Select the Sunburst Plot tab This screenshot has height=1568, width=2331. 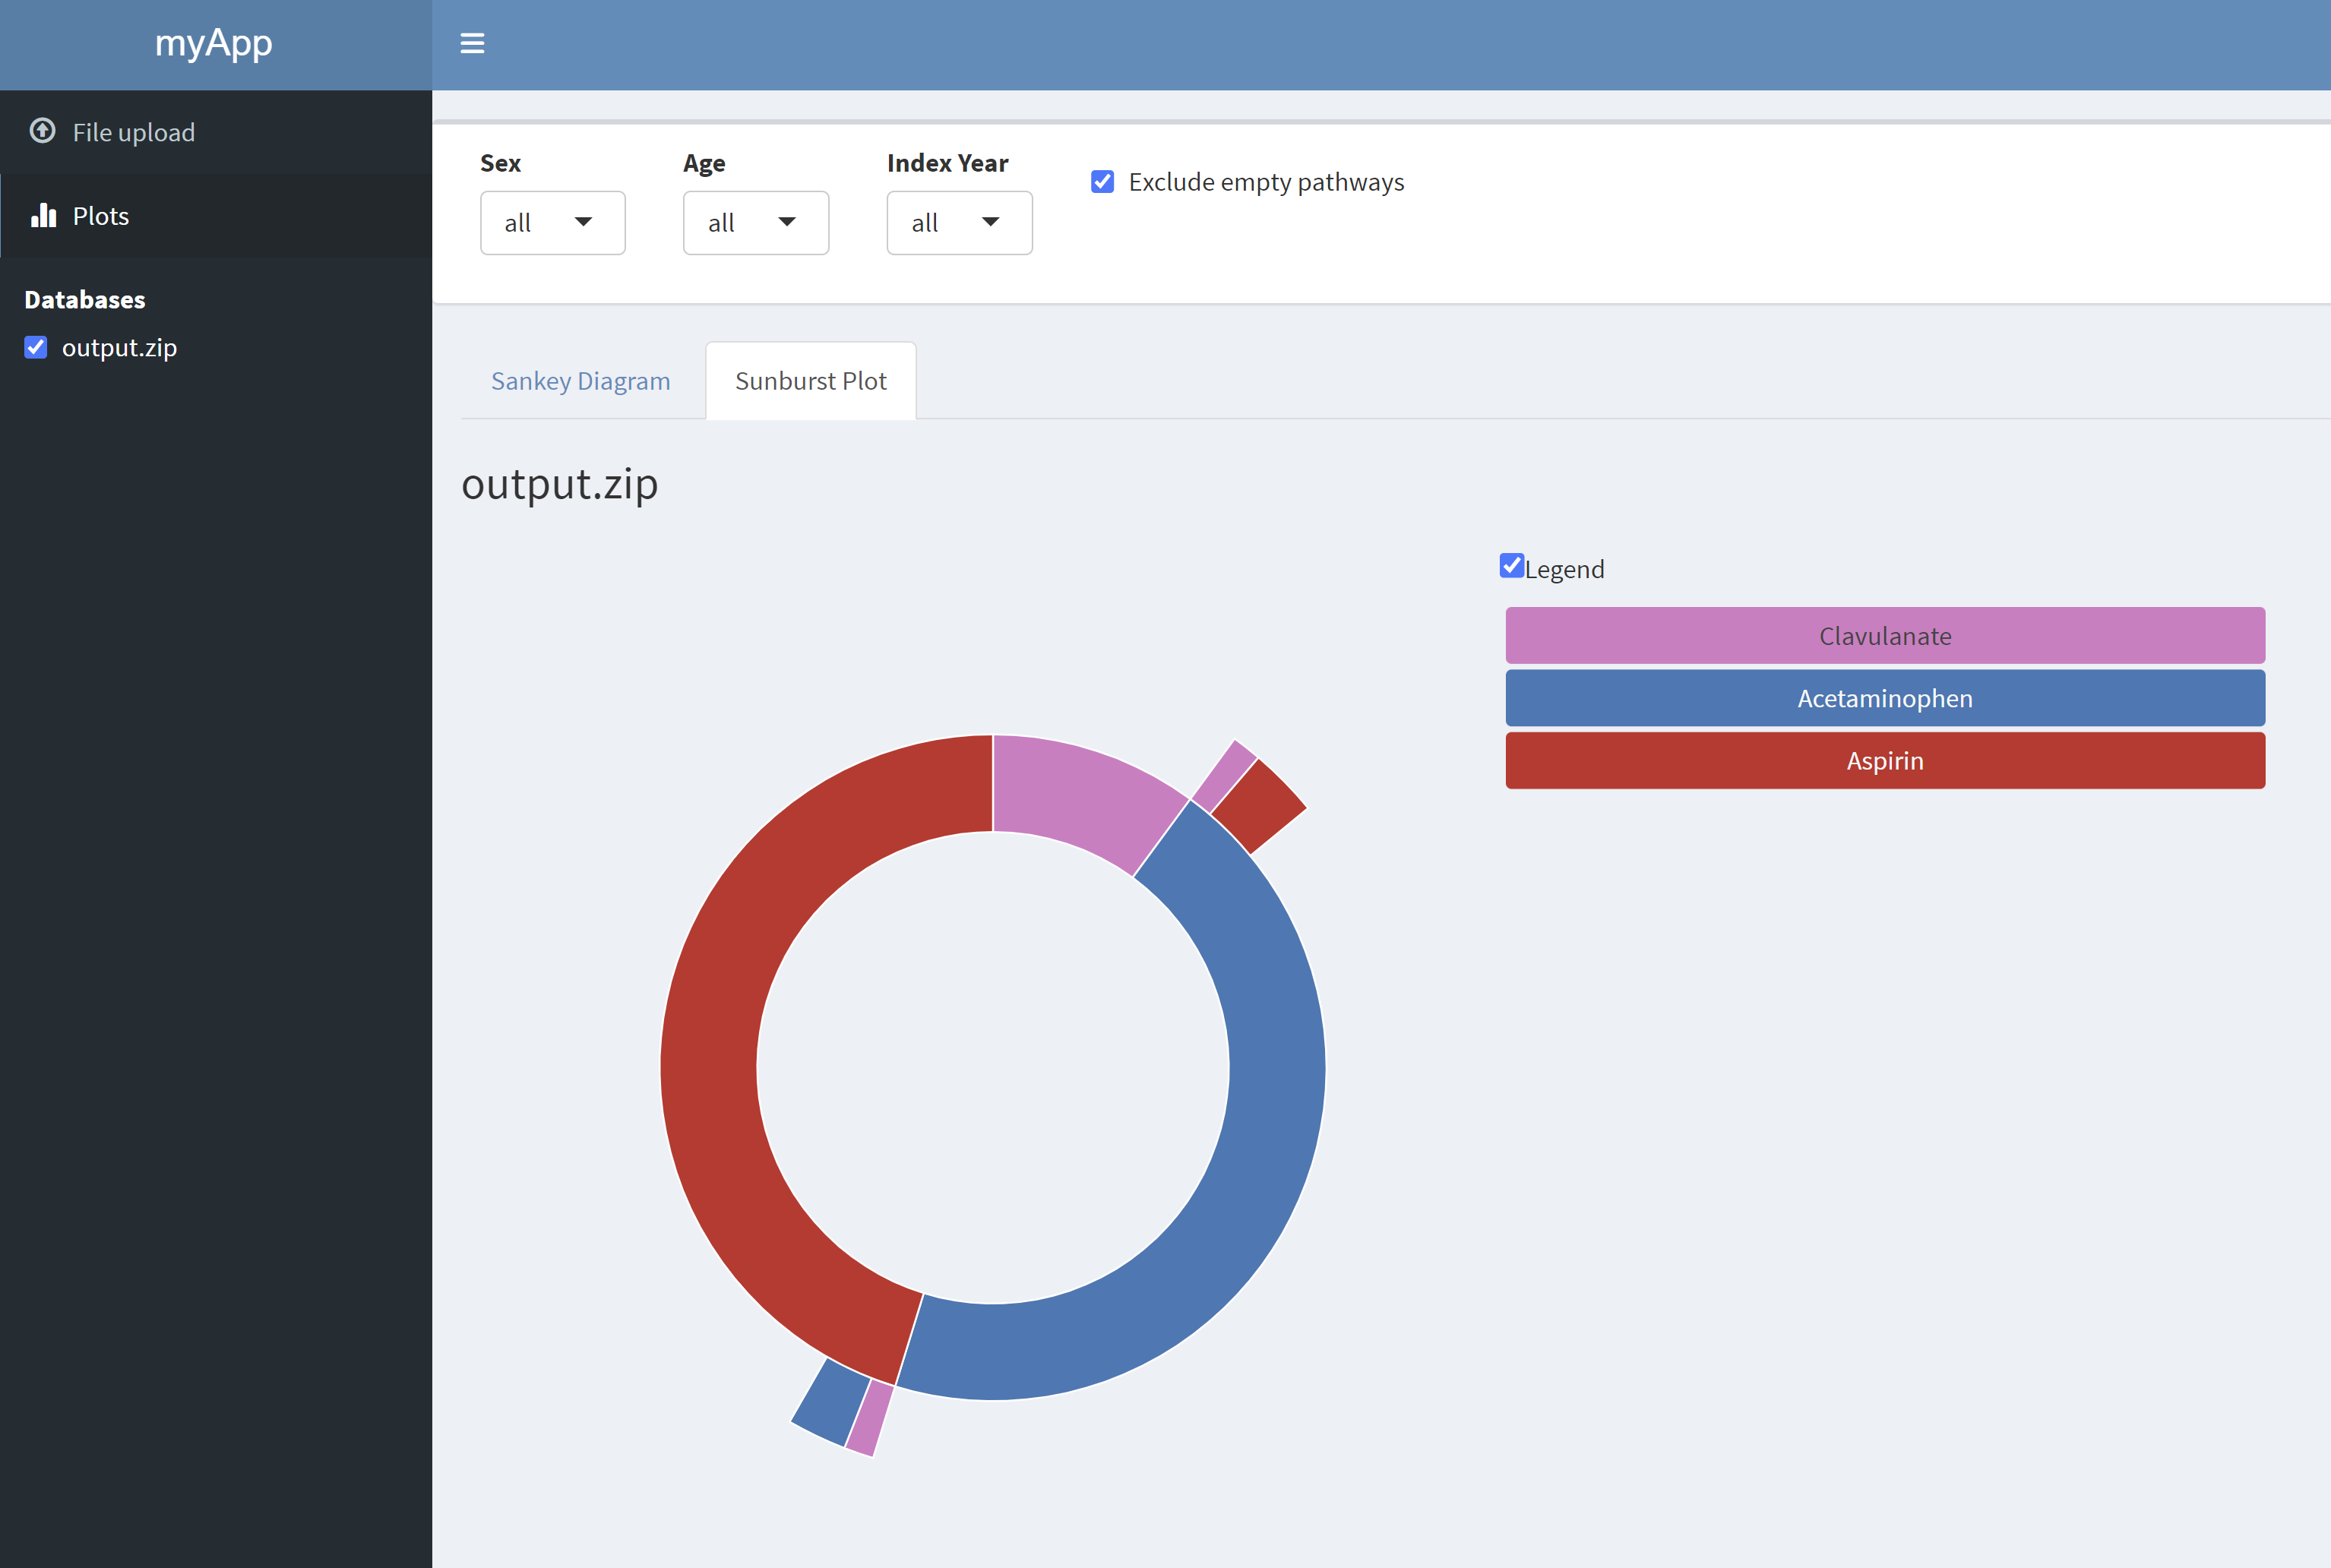(x=810, y=381)
